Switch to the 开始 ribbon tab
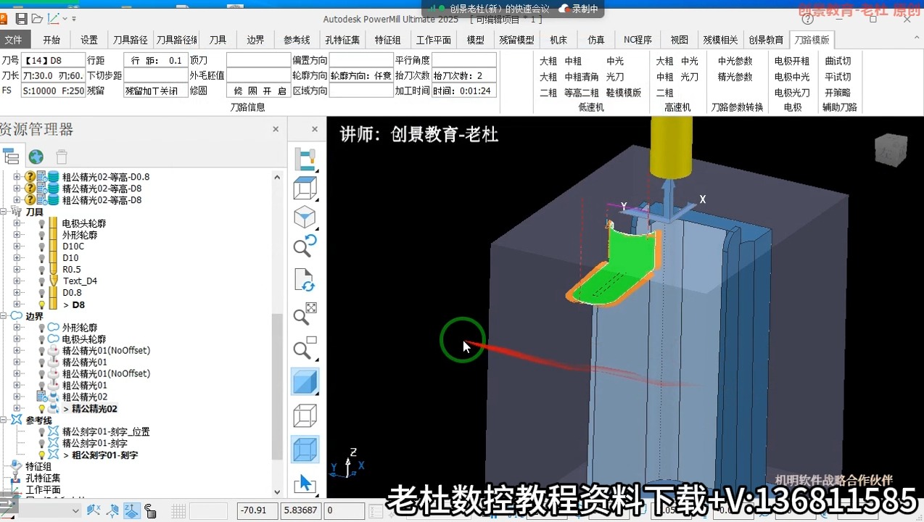Screen dimensions: 924x522 [51, 40]
